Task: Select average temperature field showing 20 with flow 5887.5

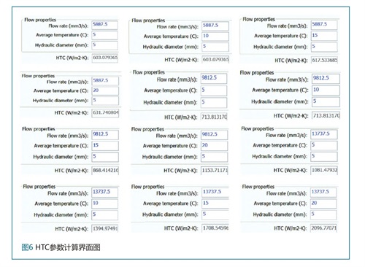Action: coord(105,91)
